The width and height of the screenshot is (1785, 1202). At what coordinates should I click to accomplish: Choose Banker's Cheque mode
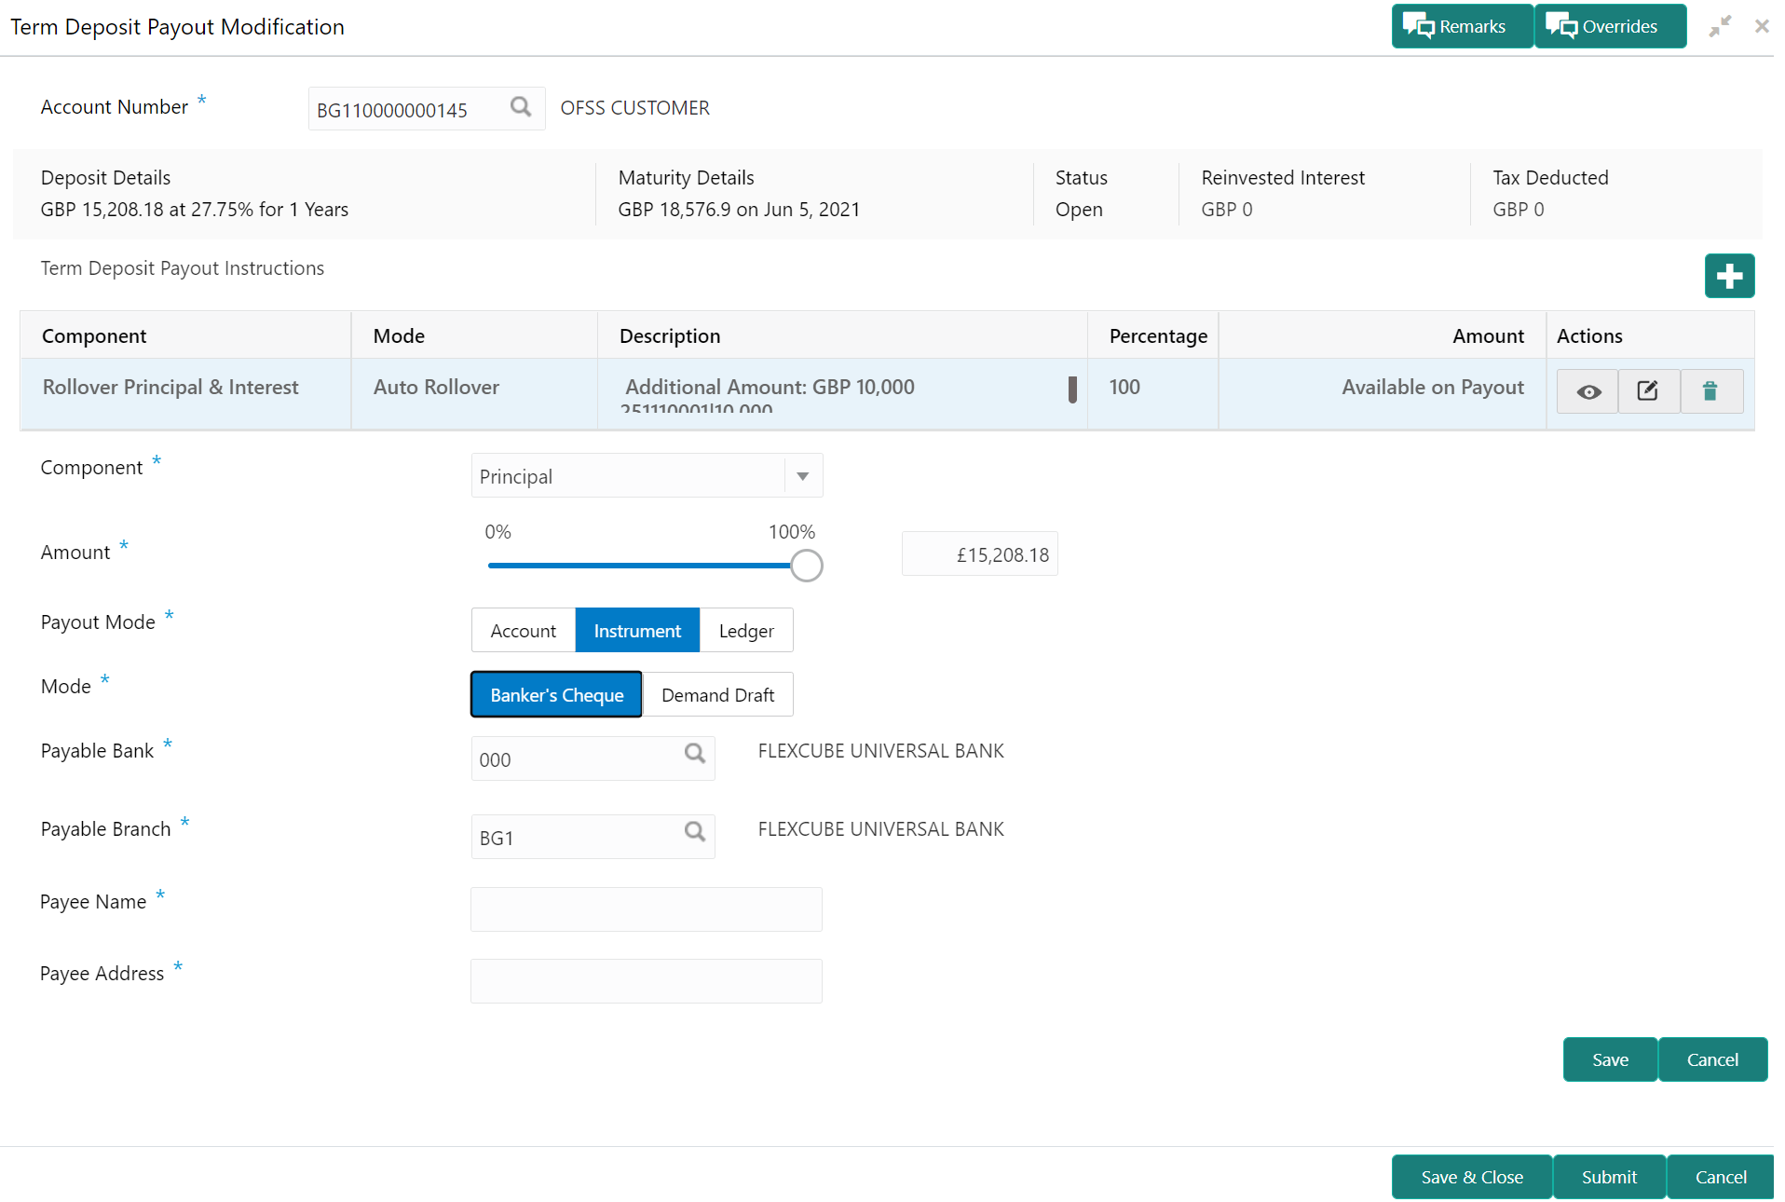point(556,695)
